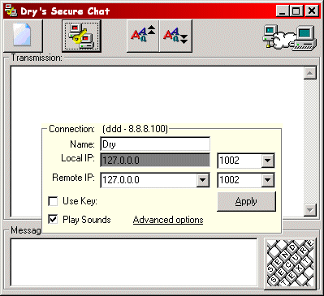Increase font size with the up-arrow icon
This screenshot has width=324, height=296.
tap(143, 36)
